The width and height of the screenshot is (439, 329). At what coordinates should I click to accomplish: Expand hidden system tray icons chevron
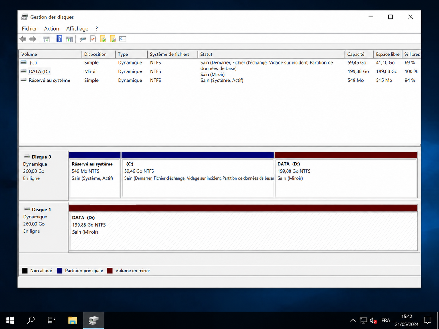[x=353, y=321]
